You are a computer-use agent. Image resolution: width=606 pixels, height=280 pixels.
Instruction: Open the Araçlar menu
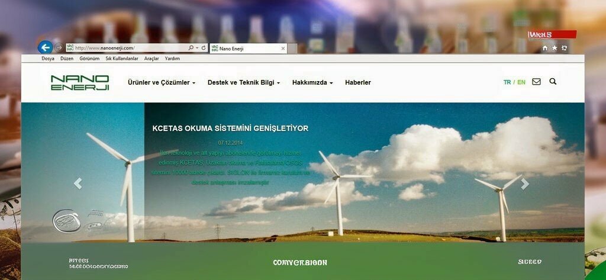click(x=151, y=59)
